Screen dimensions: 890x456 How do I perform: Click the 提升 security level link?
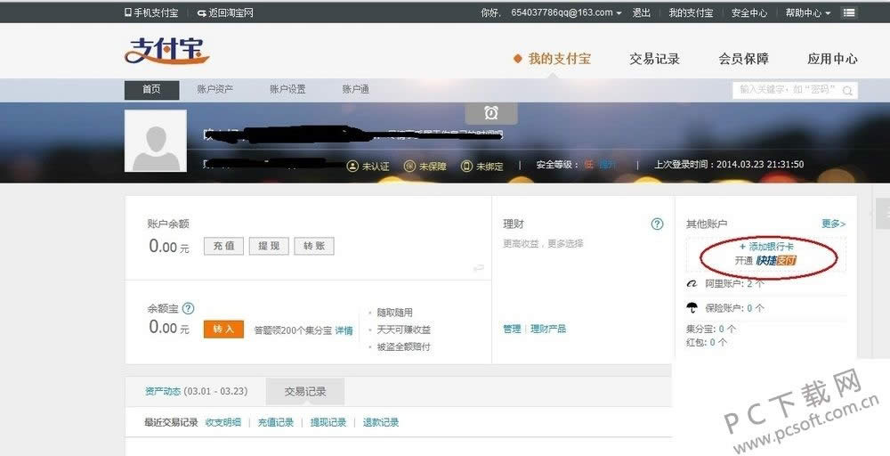pyautogui.click(x=607, y=165)
